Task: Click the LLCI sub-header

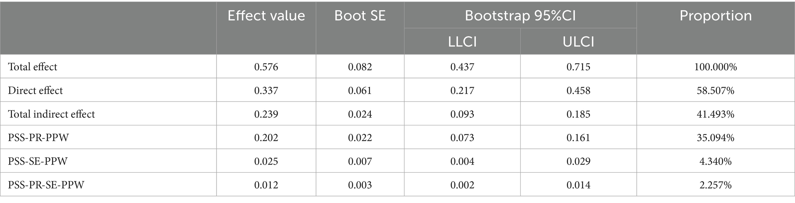Action: (x=462, y=42)
